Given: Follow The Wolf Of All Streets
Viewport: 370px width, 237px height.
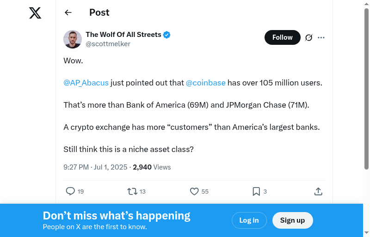Looking at the screenshot, I should pyautogui.click(x=282, y=37).
